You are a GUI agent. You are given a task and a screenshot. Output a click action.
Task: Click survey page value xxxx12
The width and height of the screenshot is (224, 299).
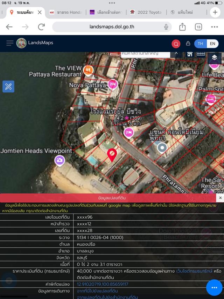[x=84, y=224]
